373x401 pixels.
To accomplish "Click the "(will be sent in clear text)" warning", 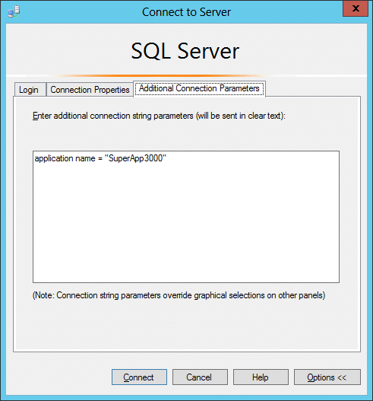I will (241, 116).
